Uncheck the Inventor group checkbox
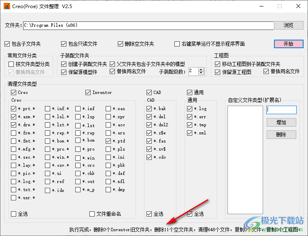Screen dimensions: 308x236 (x=88, y=92)
